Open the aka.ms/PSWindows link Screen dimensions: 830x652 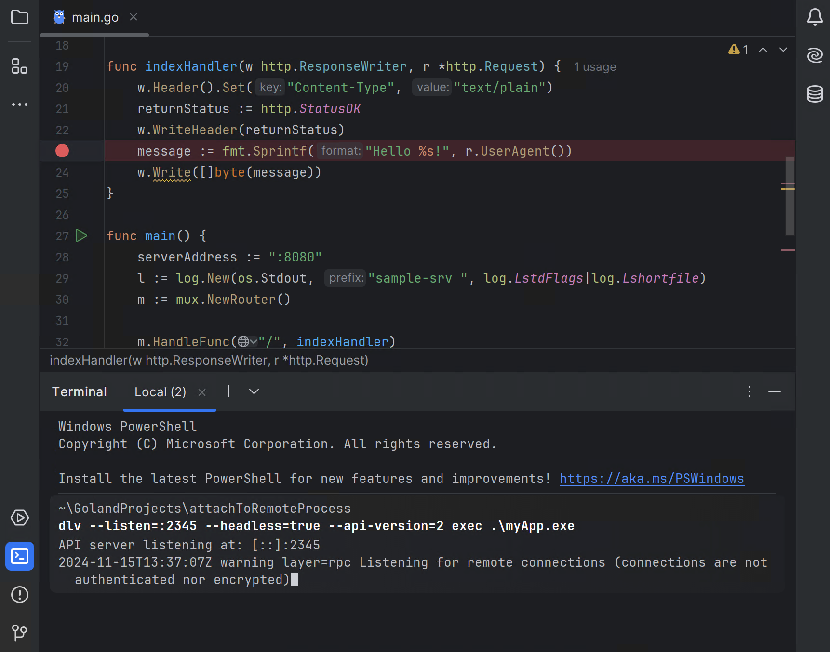[x=652, y=479]
